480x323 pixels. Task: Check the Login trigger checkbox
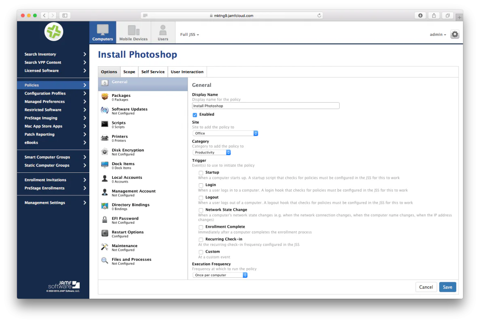tap(201, 185)
